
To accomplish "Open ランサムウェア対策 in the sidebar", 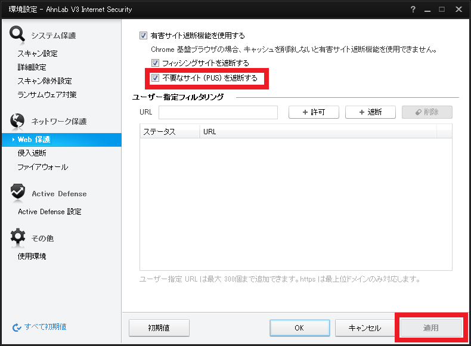I will pos(47,95).
